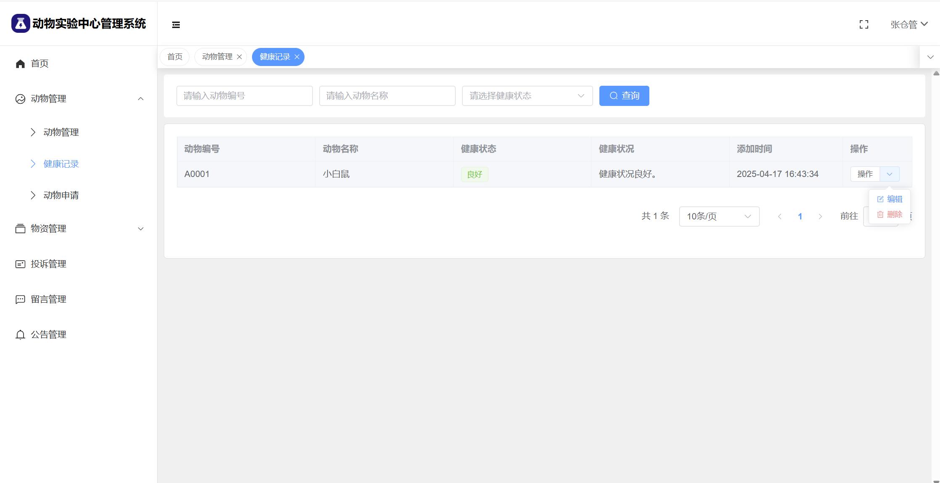This screenshot has width=940, height=483.
Task: Expand the 物资管理 sidebar menu
Action: 141,229
